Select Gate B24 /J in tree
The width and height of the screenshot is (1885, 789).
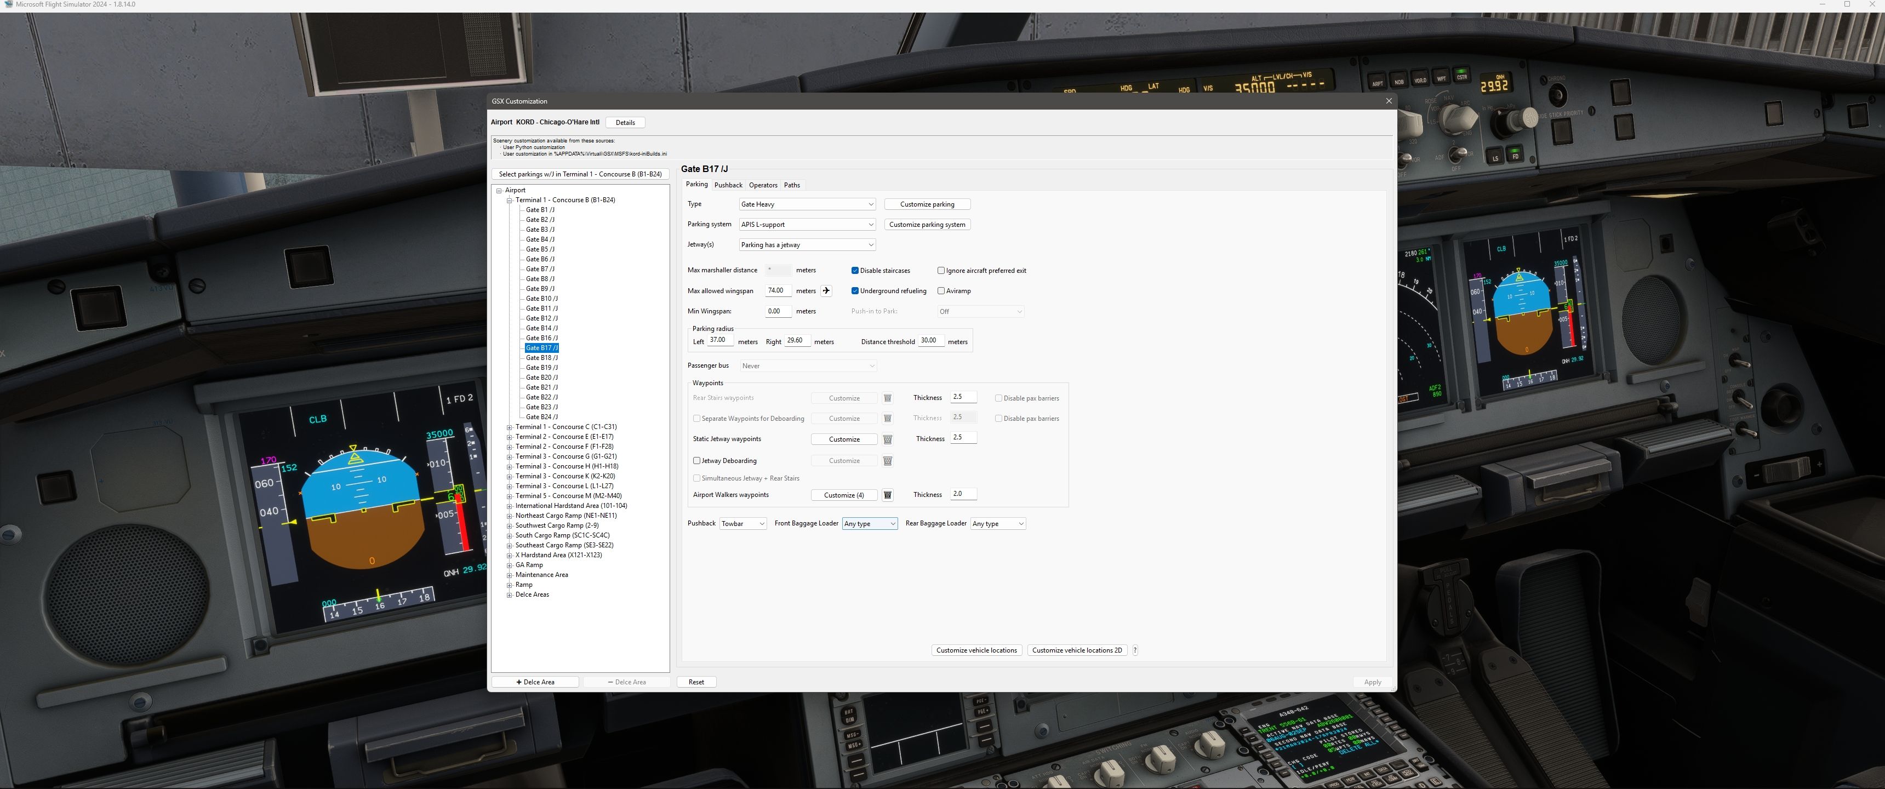tap(541, 417)
